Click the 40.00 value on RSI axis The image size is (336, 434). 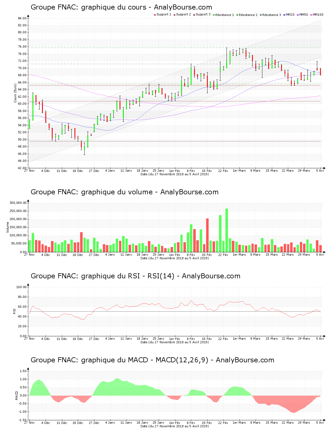tap(22, 316)
